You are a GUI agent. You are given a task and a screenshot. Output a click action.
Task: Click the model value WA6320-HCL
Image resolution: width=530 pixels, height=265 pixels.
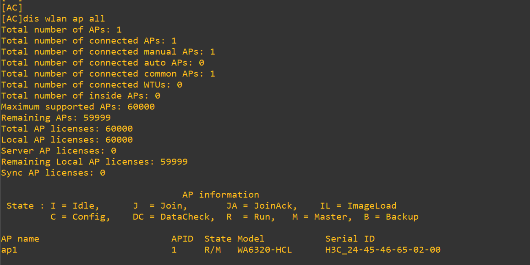tap(264, 250)
